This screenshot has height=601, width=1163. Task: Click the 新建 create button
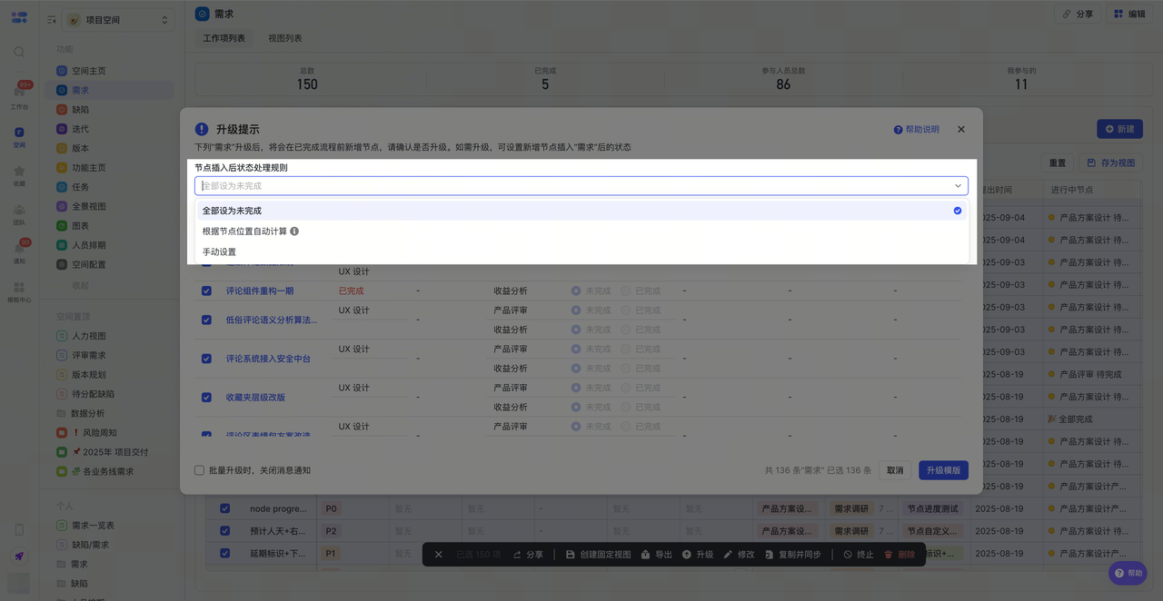1119,130
